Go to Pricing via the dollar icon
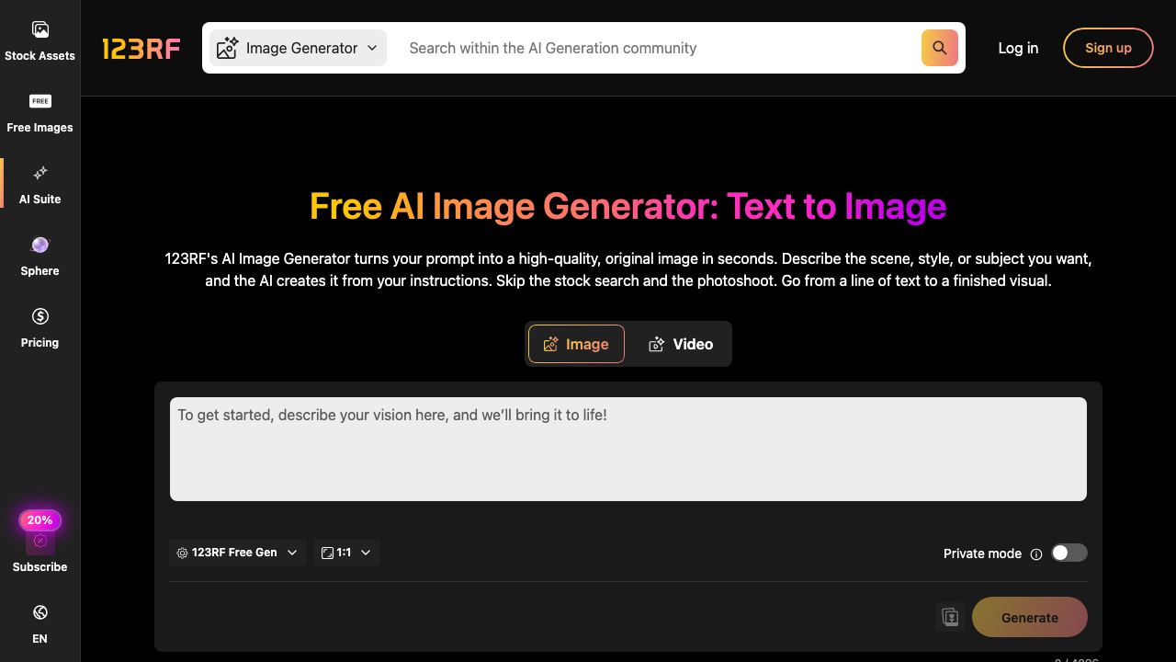The width and height of the screenshot is (1176, 662). click(40, 327)
